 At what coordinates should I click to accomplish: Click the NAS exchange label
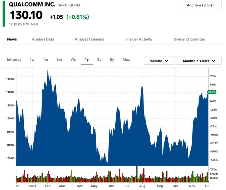34,24
